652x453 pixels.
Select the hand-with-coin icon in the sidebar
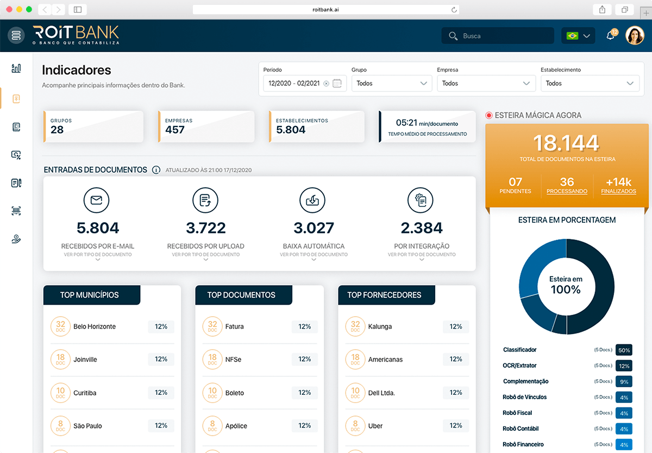pos(16,239)
